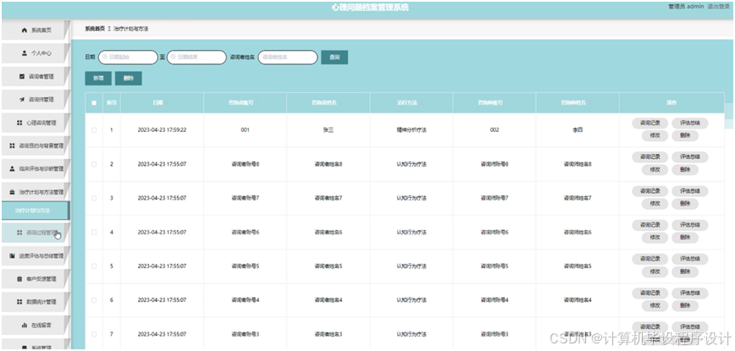Open 咨询记录 for row 6 (咨询者姓名4)

(x=649, y=293)
